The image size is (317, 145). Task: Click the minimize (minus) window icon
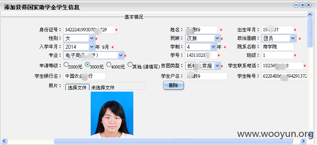tap(296, 5)
